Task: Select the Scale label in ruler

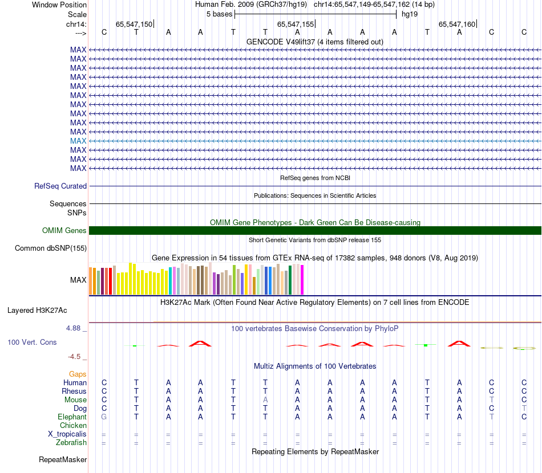Action: click(x=77, y=14)
